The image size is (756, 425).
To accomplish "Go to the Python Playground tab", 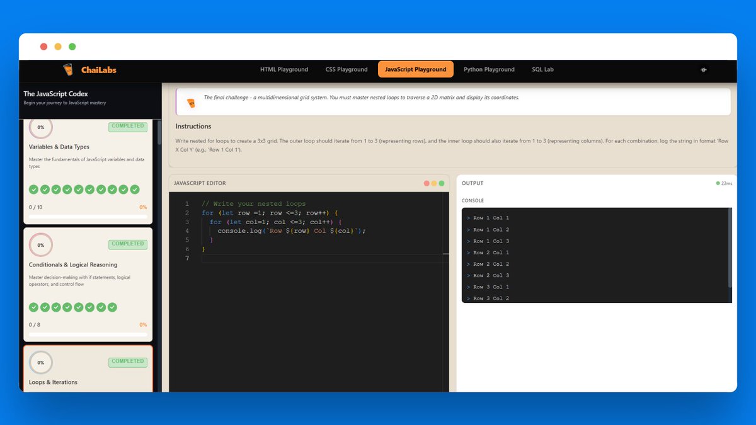I will click(489, 69).
